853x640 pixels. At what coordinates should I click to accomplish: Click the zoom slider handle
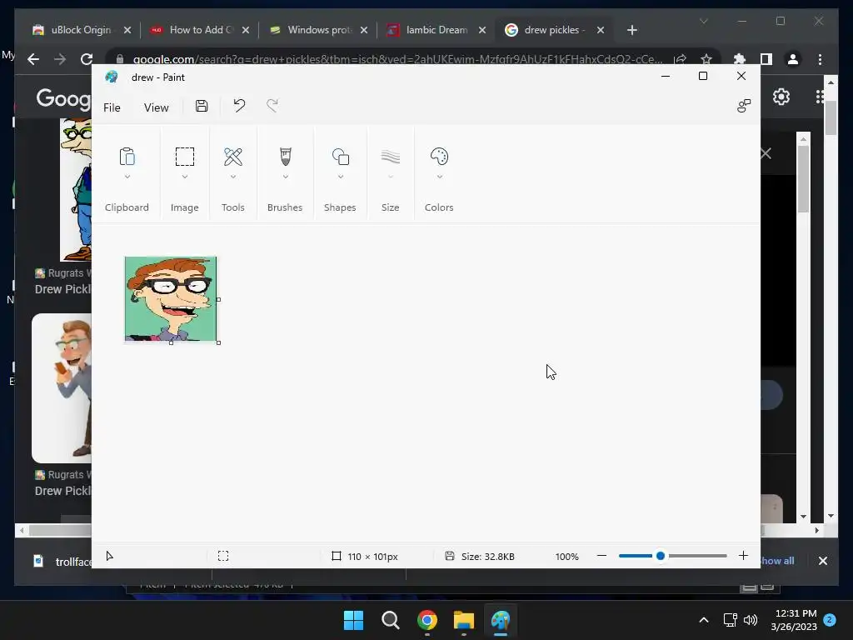point(661,556)
